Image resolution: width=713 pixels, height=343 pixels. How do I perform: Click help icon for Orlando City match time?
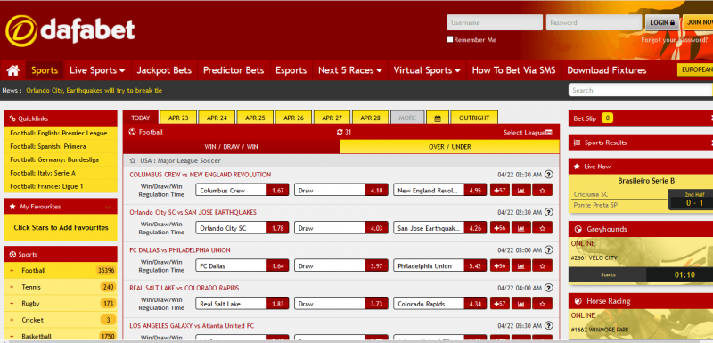[x=549, y=212]
